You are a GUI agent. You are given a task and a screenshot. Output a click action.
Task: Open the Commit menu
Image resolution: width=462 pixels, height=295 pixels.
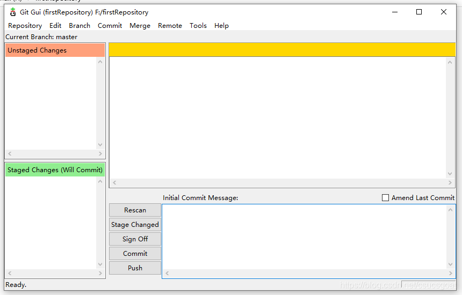coord(110,26)
